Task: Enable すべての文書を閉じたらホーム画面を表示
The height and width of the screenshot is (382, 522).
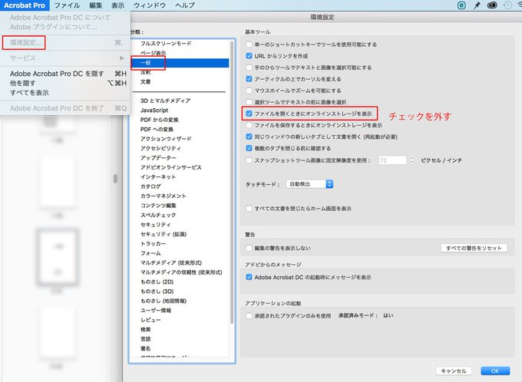Action: [x=249, y=209]
